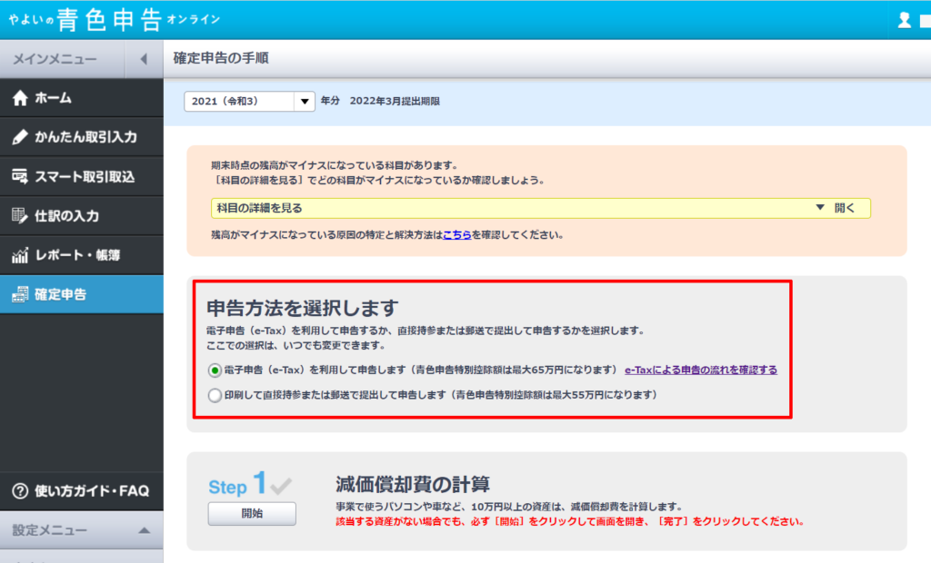This screenshot has width=931, height=563.
Task: Click the home house icon in sidebar
Action: coord(20,98)
